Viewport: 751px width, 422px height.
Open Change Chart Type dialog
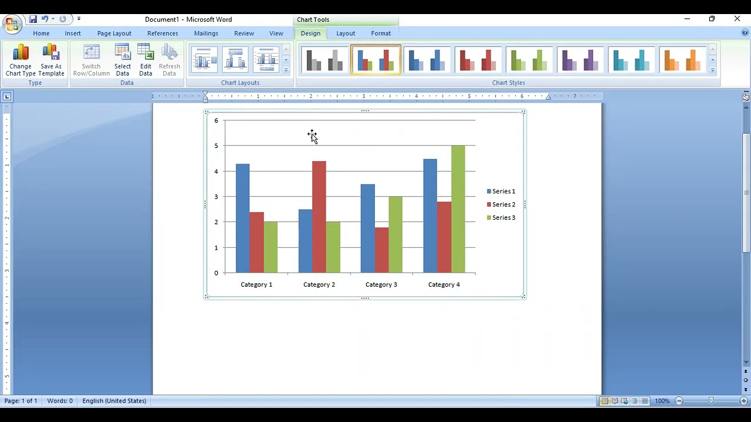coord(21,60)
